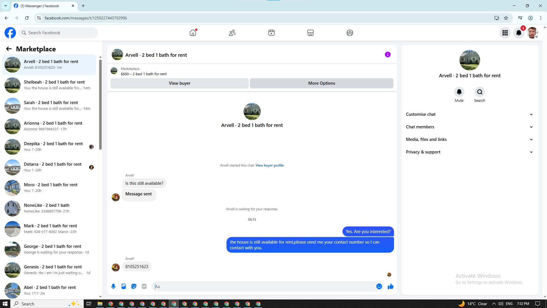Viewport: 547px width, 308px height.
Task: Expand Privacy & support section
Action: coord(469,152)
